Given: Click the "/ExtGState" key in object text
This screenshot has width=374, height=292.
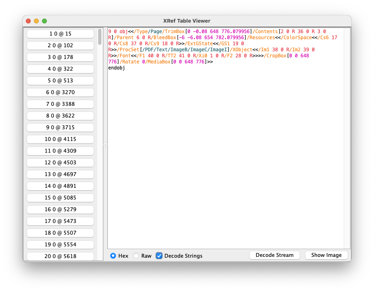Looking at the screenshot, I should click(x=199, y=44).
